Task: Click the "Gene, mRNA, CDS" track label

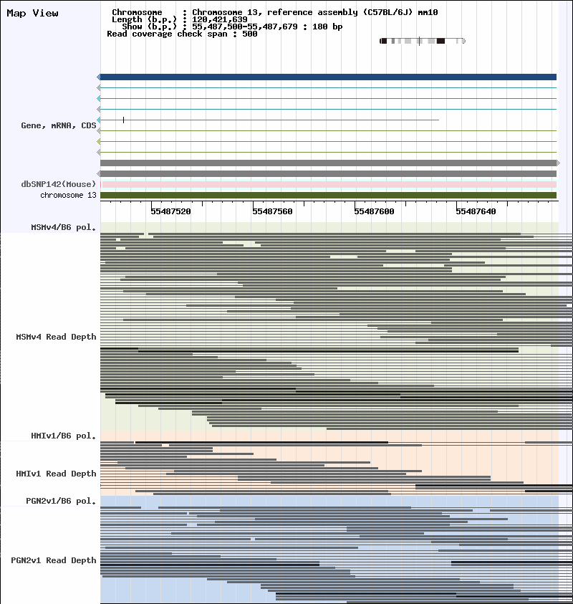Action: click(x=59, y=125)
